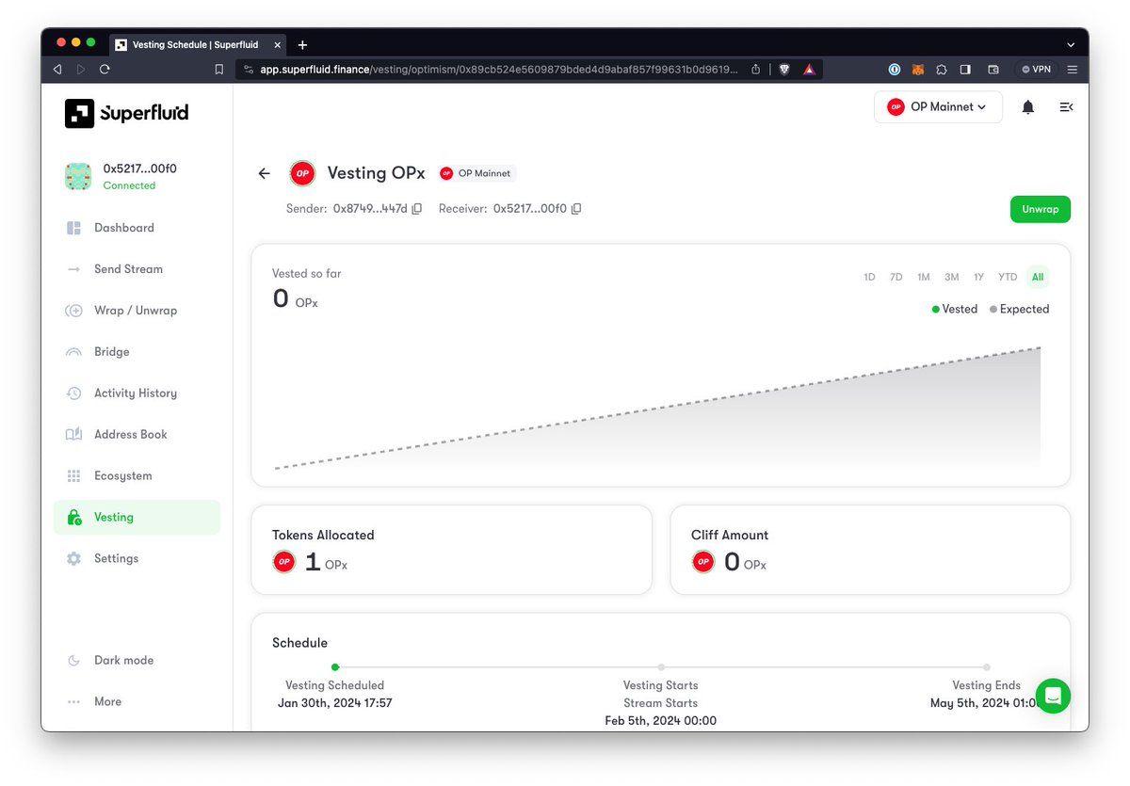Click the OP Mainnet badge beside title
The width and height of the screenshot is (1130, 786).
(x=476, y=173)
